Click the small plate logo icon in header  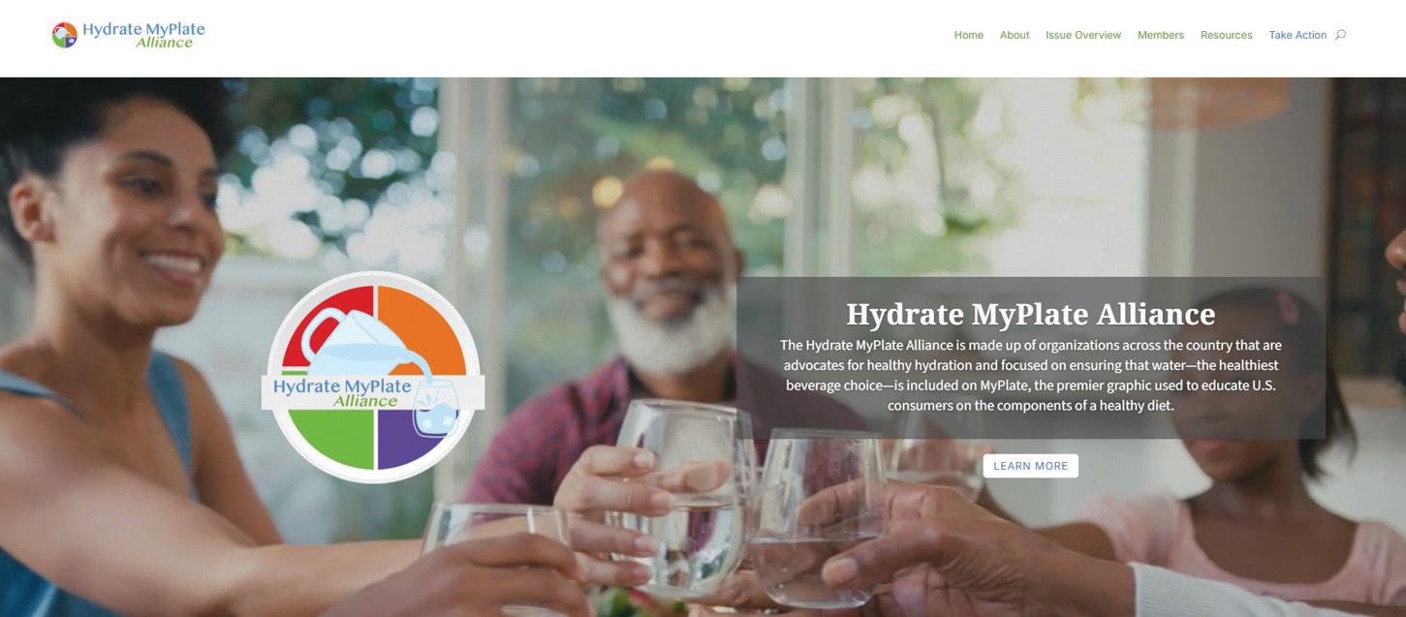[65, 35]
